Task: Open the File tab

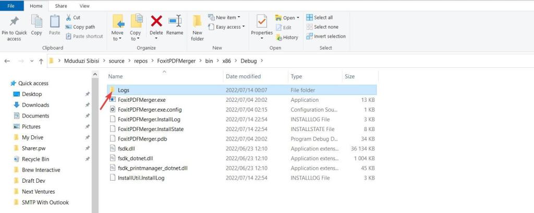Action: pos(12,6)
